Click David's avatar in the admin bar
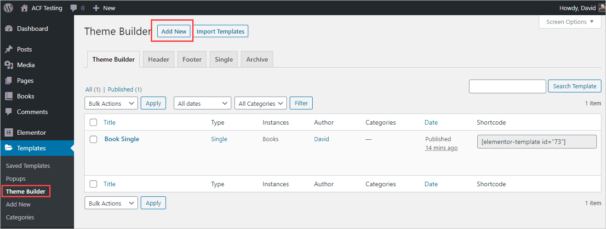606x229 pixels. [602, 8]
